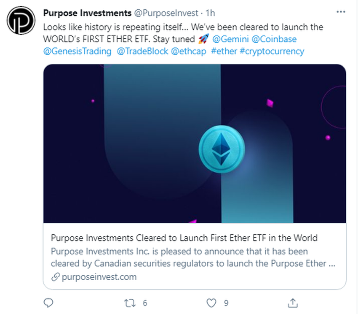The height and width of the screenshot is (314, 358).
Task: Retweet the Purpose Investments post
Action: click(131, 303)
